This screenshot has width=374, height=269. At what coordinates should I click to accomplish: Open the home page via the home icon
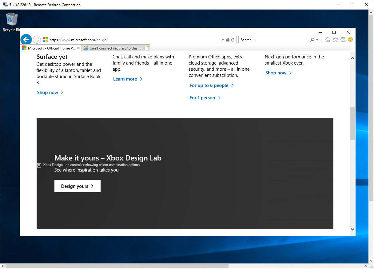point(328,39)
